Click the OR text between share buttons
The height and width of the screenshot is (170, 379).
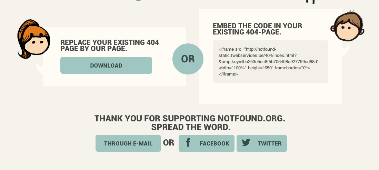tap(169, 143)
